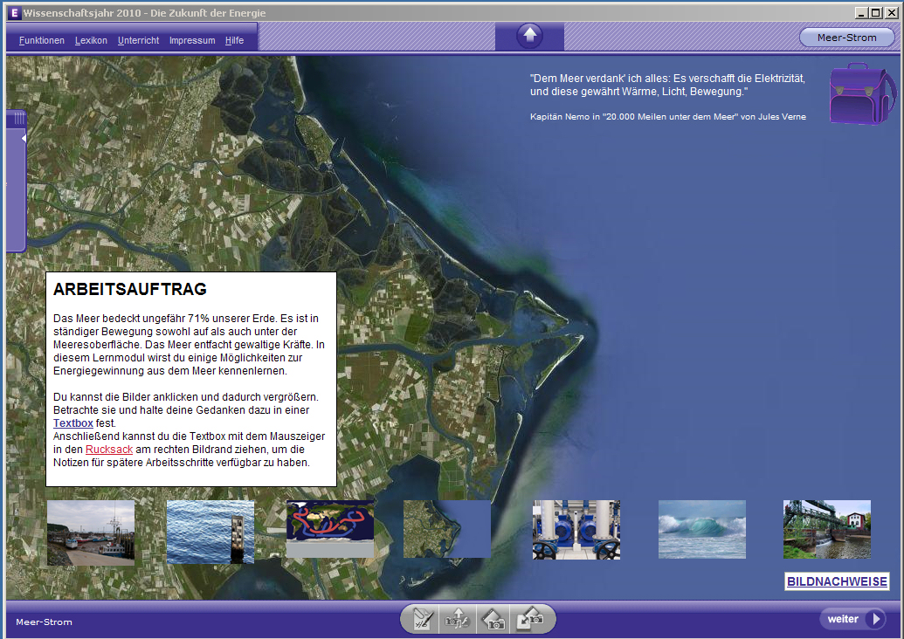Screen dimensions: 904x639
Task: Click the Meer-Strom button at top right
Action: 846,38
